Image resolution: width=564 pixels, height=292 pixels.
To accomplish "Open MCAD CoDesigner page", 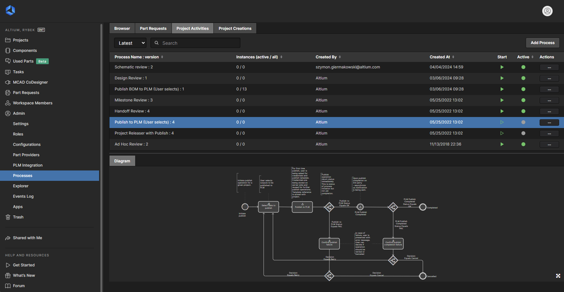I will 30,82.
